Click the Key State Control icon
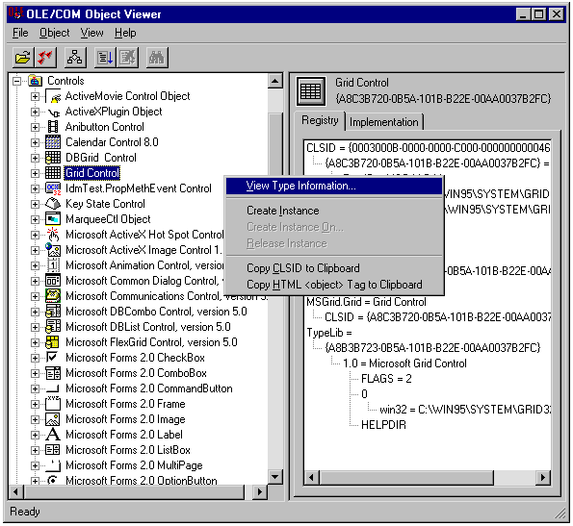 coord(53,204)
